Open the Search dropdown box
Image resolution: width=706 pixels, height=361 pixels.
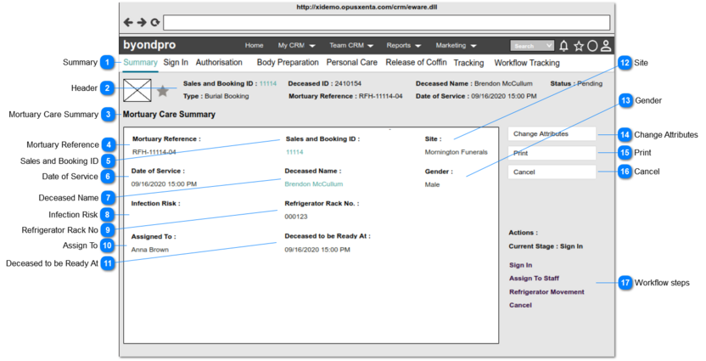click(532, 46)
